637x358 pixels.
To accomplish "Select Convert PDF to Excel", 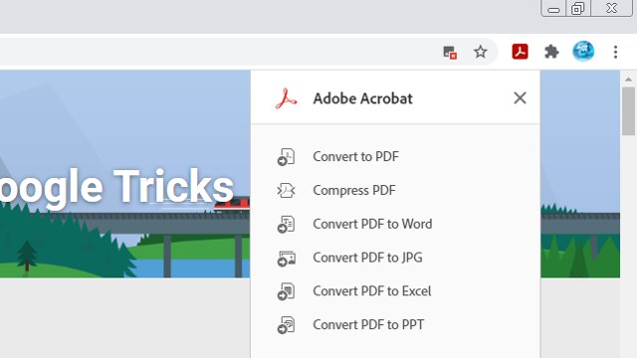I will pyautogui.click(x=371, y=291).
